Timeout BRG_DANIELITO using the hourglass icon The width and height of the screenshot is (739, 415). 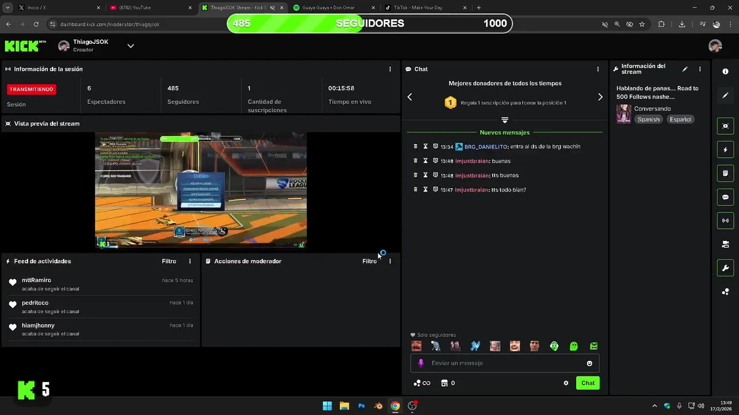426,146
